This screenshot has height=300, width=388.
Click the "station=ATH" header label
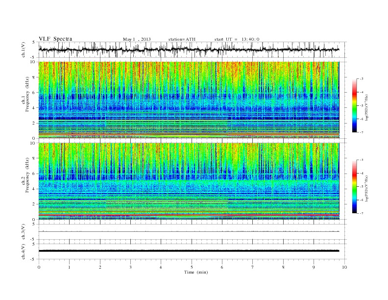tap(182, 39)
